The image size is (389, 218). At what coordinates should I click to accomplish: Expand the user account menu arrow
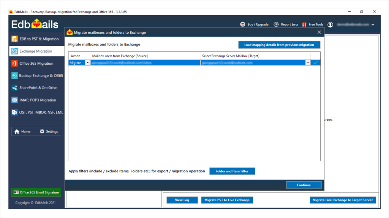tap(373, 25)
